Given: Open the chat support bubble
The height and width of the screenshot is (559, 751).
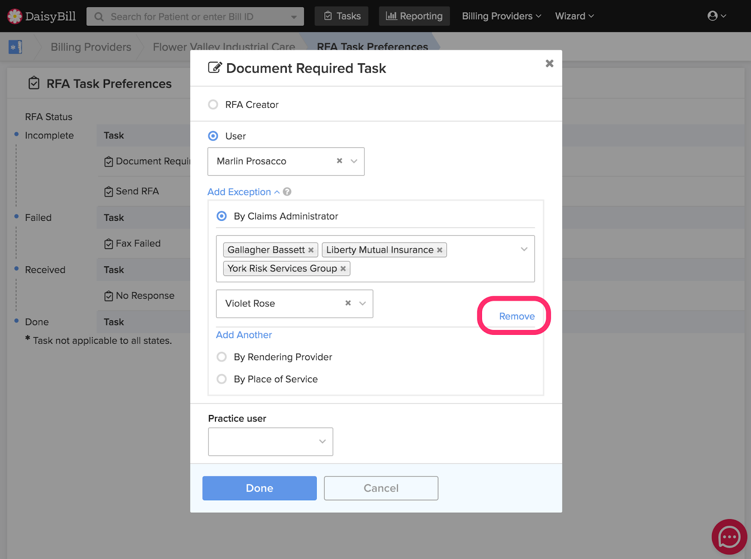Looking at the screenshot, I should point(729,537).
